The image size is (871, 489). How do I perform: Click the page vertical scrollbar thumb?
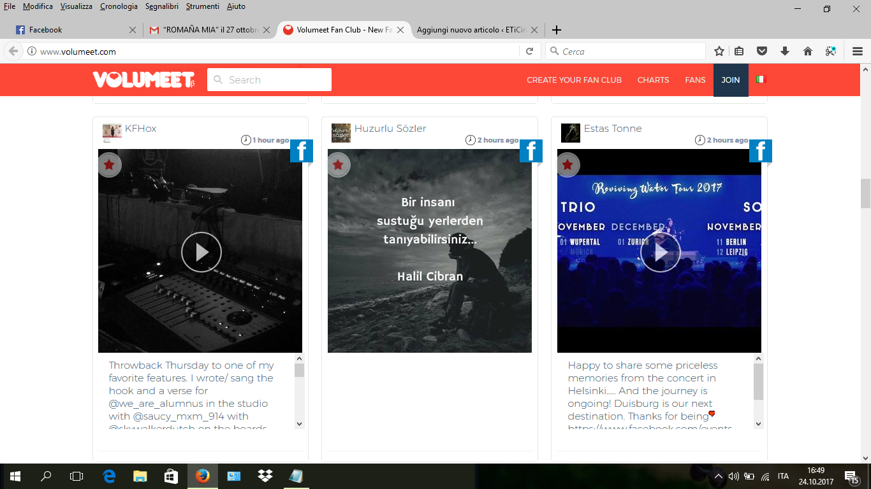point(865,192)
